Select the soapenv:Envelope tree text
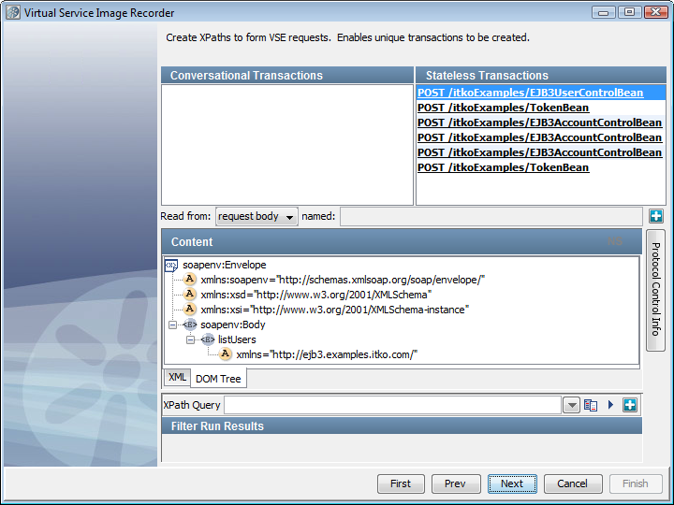The image size is (674, 505). click(225, 265)
